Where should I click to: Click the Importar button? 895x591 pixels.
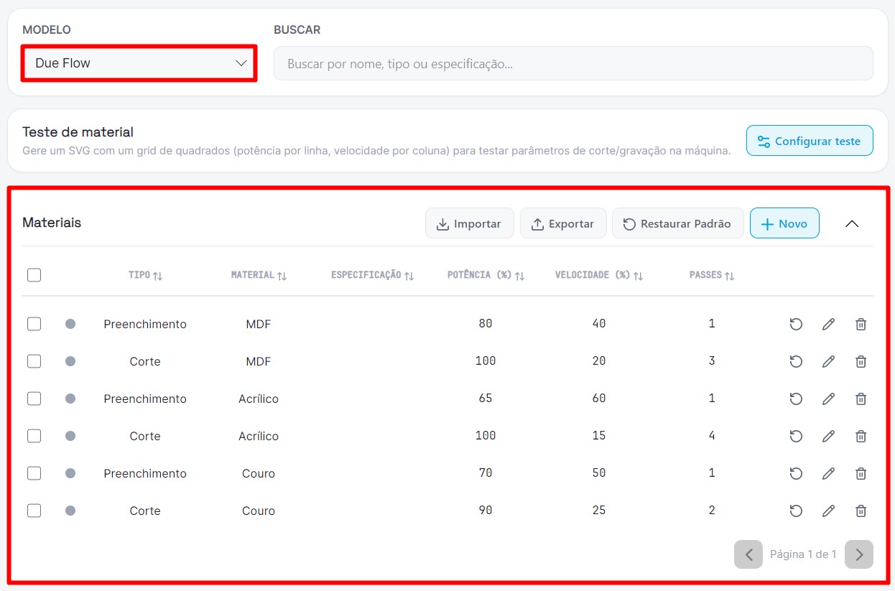point(469,223)
